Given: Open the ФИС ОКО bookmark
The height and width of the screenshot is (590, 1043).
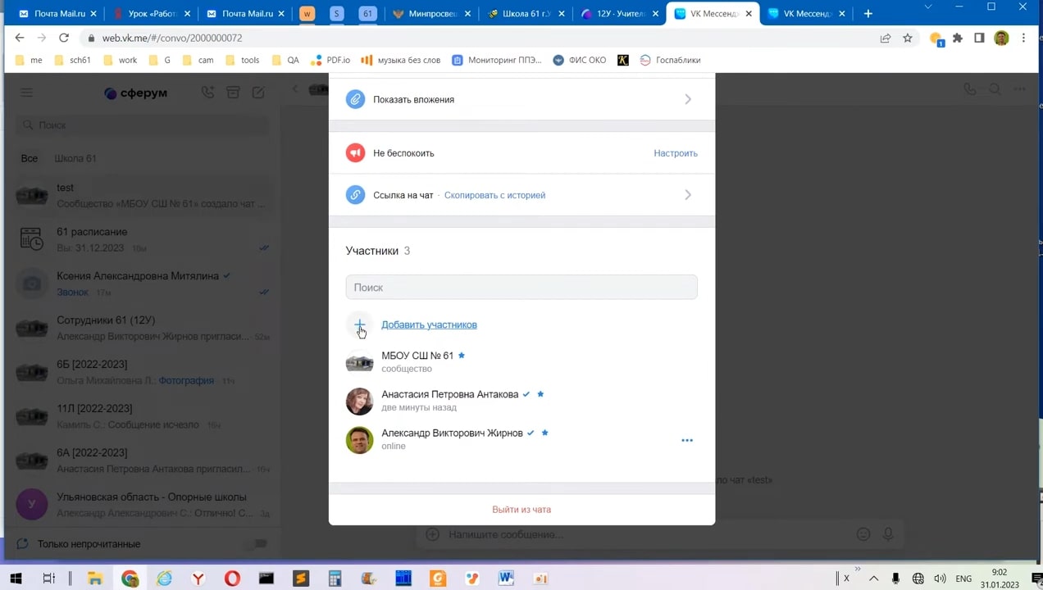Looking at the screenshot, I should pos(580,60).
